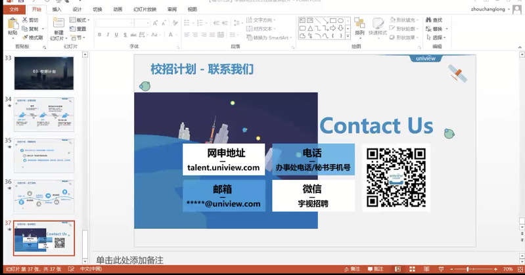Open Shape Fill (形状填充) dropdown
The width and height of the screenshot is (525, 275).
(x=404, y=20)
